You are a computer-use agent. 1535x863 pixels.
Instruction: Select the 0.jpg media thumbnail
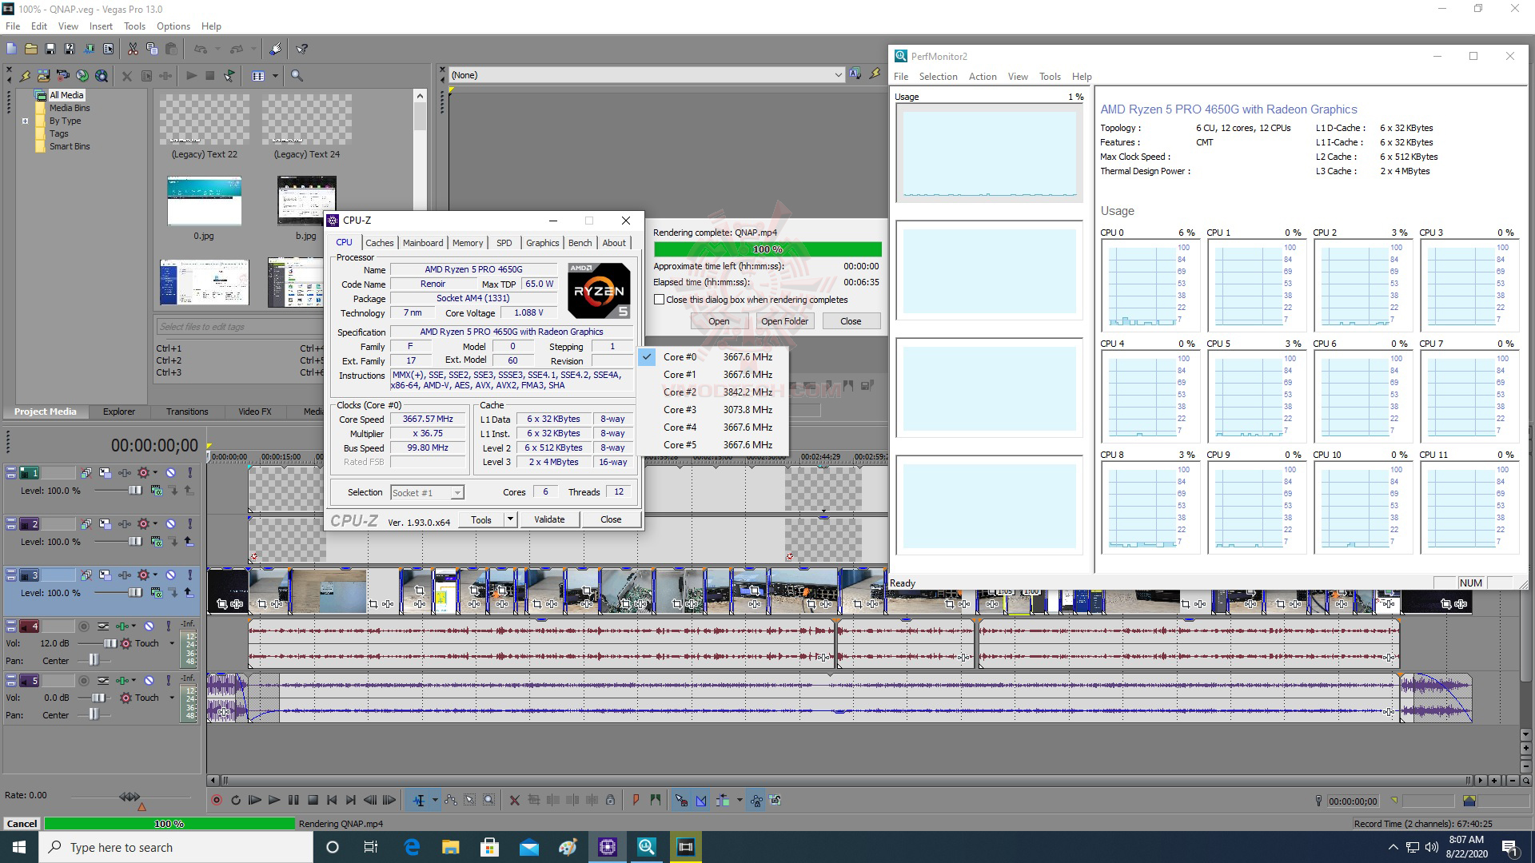coord(204,201)
